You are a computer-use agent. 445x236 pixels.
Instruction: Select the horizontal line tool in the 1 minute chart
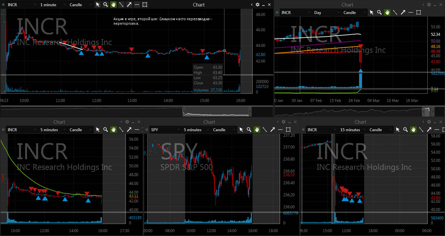137,5
